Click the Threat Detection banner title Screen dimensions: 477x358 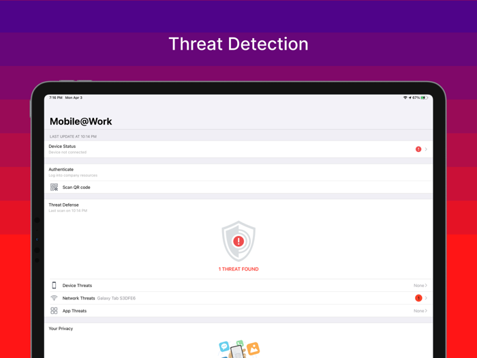[x=238, y=44]
